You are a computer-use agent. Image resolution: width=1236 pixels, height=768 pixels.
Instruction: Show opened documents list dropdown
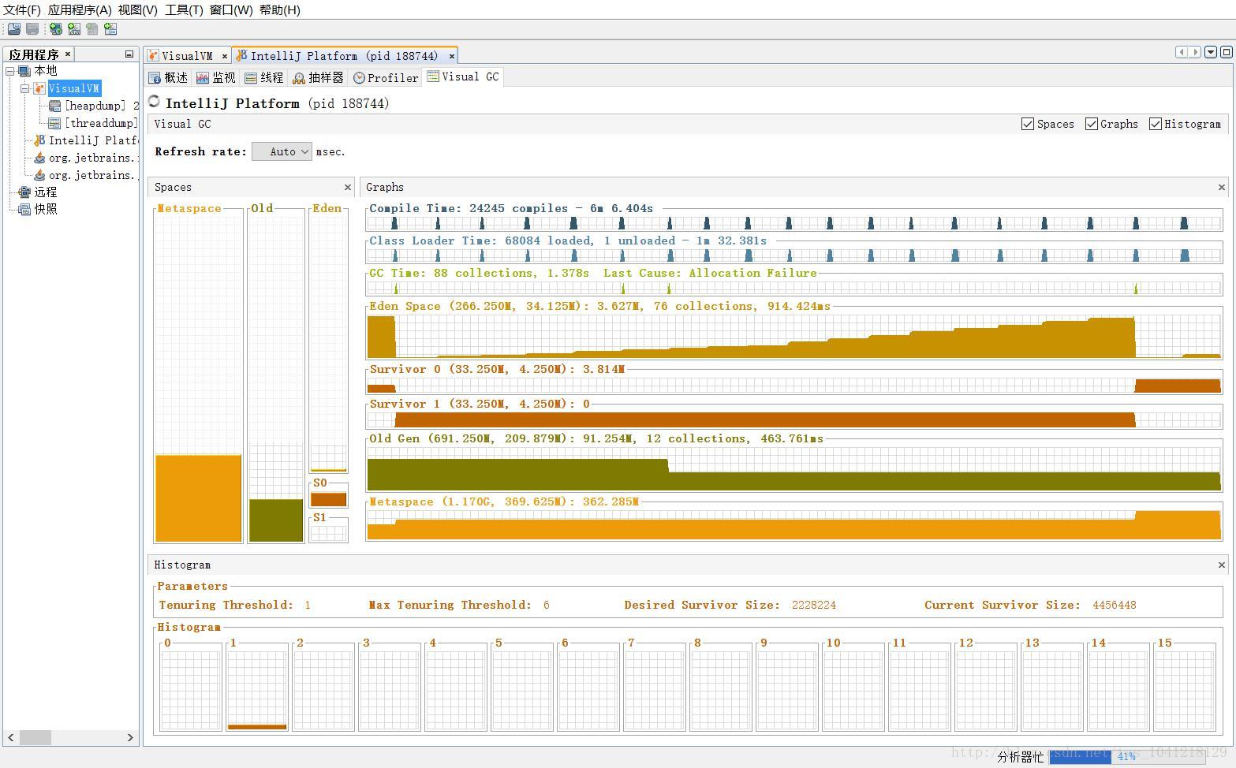(1211, 52)
